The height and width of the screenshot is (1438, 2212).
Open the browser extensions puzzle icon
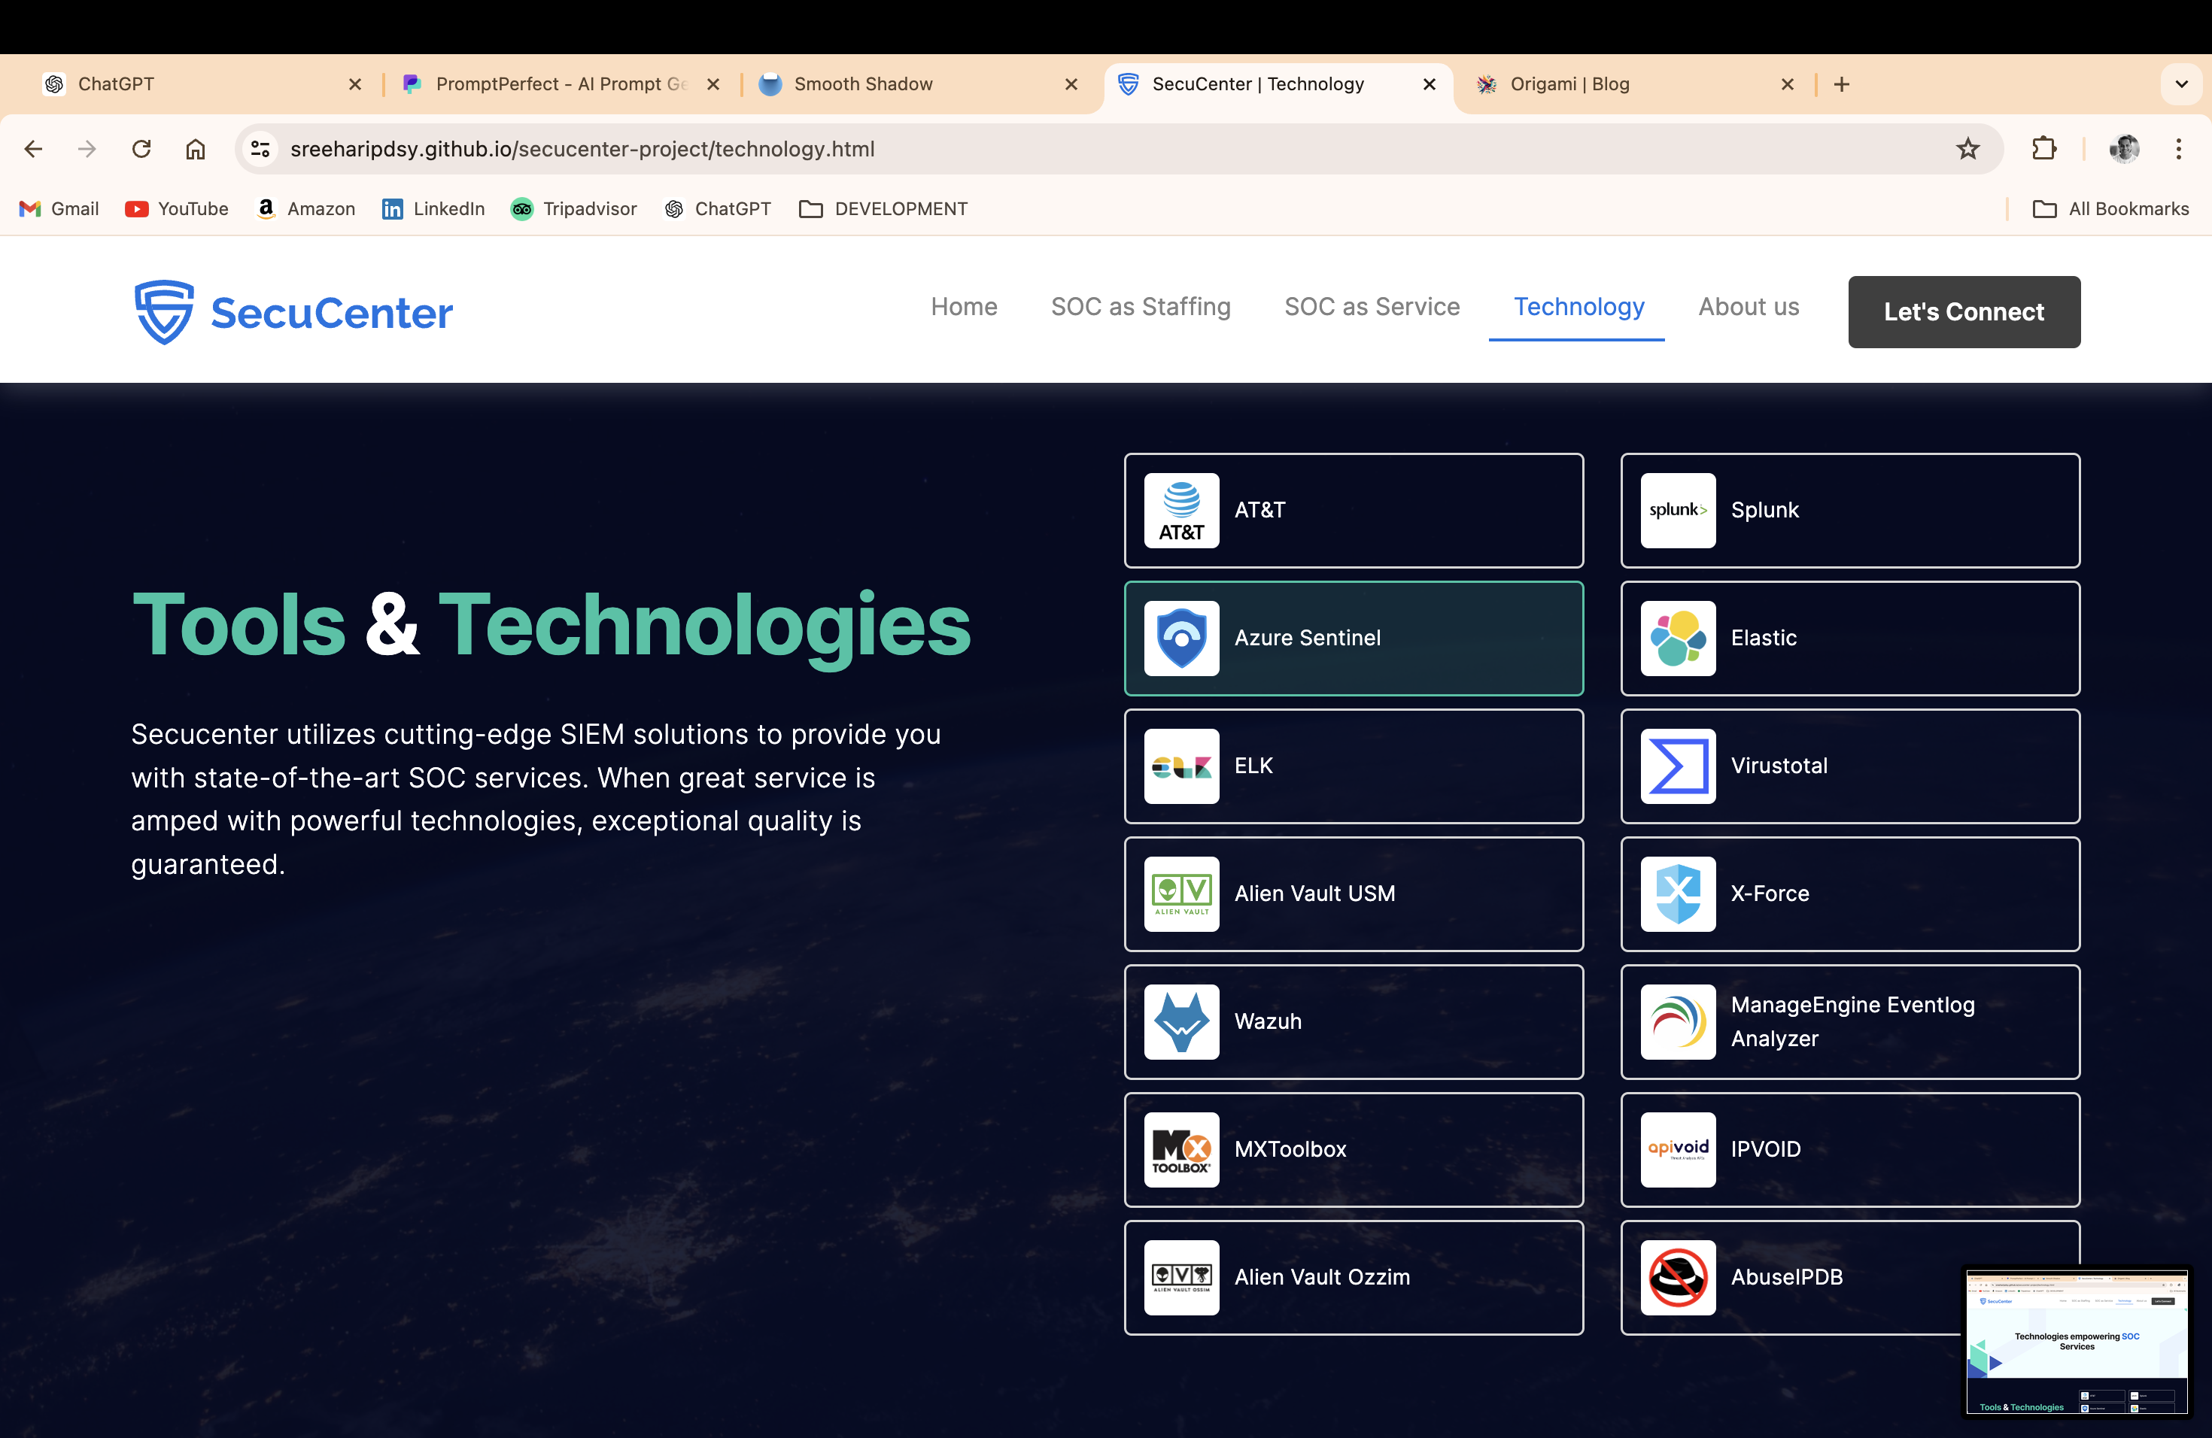[2043, 149]
